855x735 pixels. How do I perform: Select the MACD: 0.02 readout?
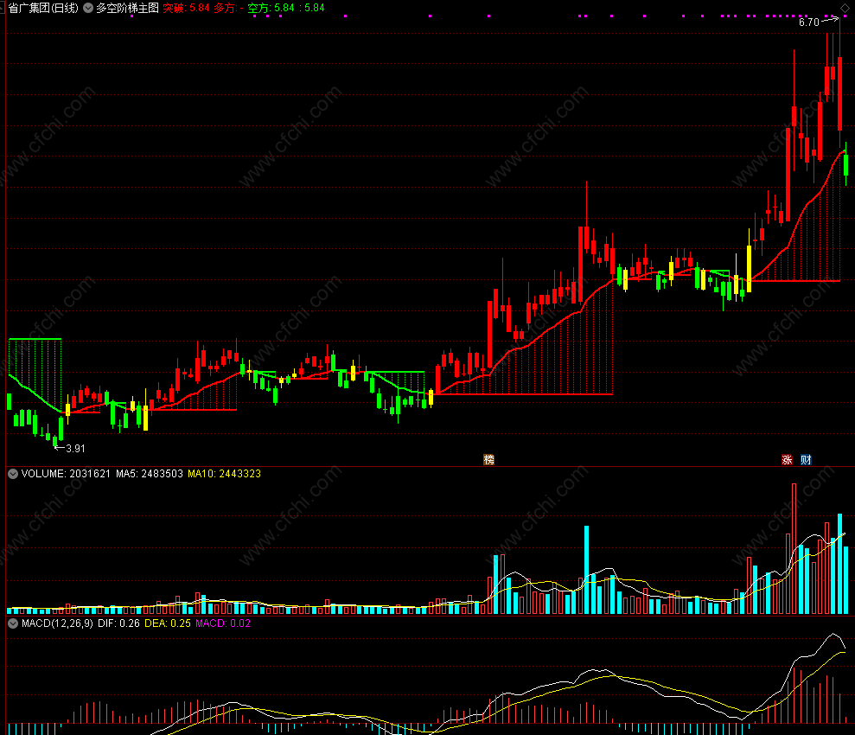pyautogui.click(x=223, y=623)
